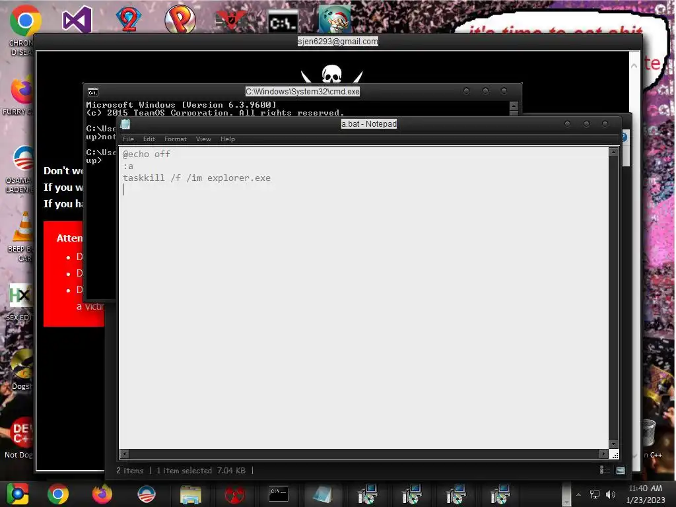676x507 pixels.
Task: Switch Explorer to details view icon
Action: pyautogui.click(x=605, y=470)
